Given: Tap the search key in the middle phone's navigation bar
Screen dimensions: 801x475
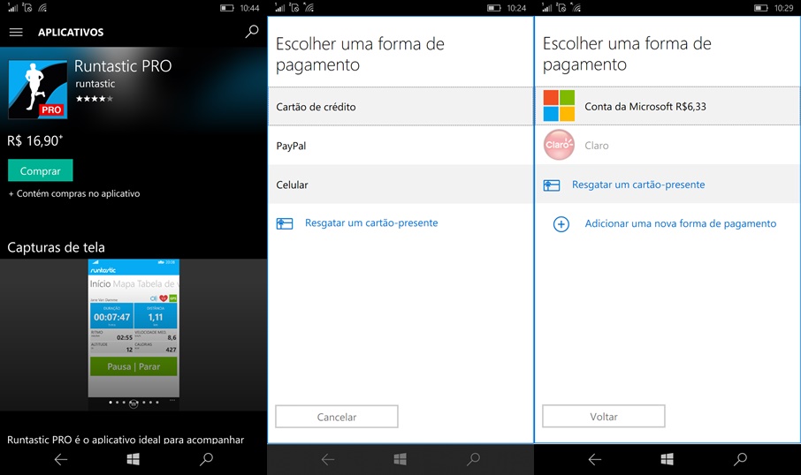Looking at the screenshot, I should click(474, 460).
